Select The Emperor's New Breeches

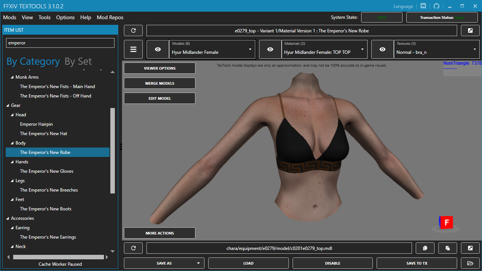49,190
